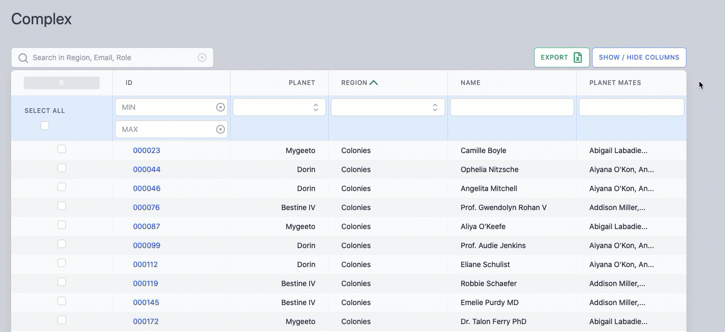Open the REGION filter dropdown
The image size is (725, 332).
pos(388,107)
